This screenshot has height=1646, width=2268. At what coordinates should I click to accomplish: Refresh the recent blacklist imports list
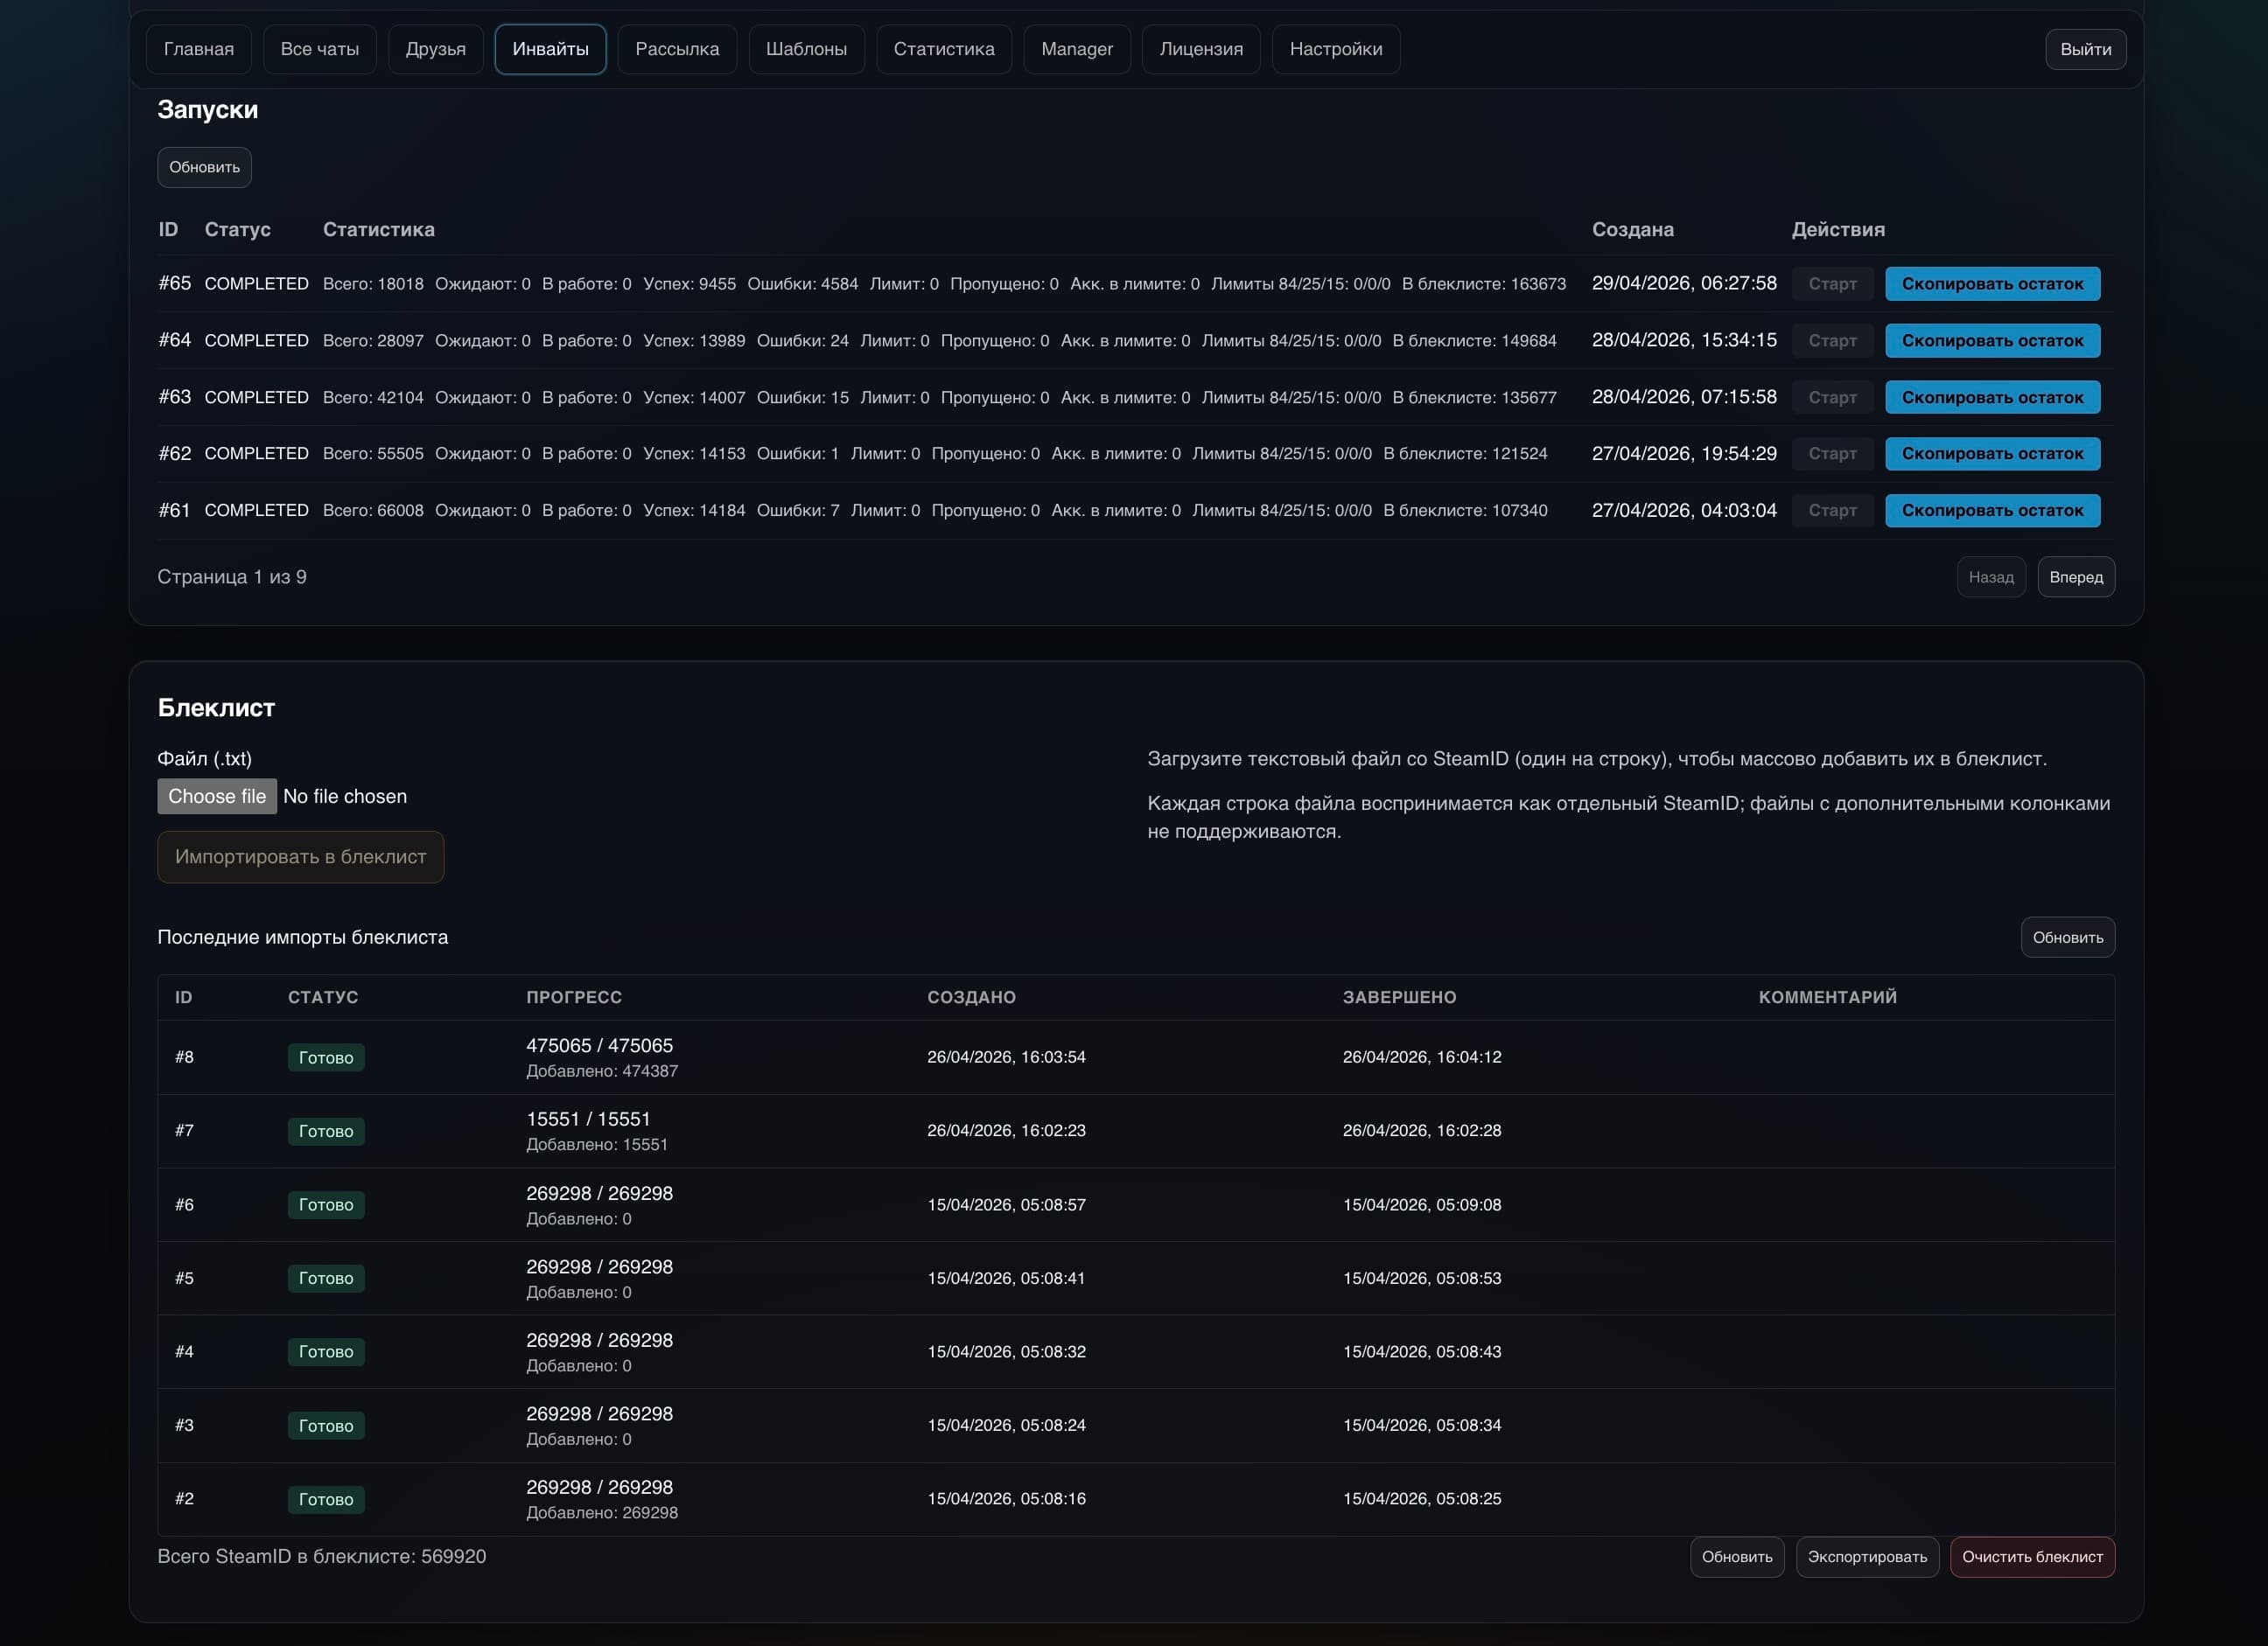(2067, 938)
